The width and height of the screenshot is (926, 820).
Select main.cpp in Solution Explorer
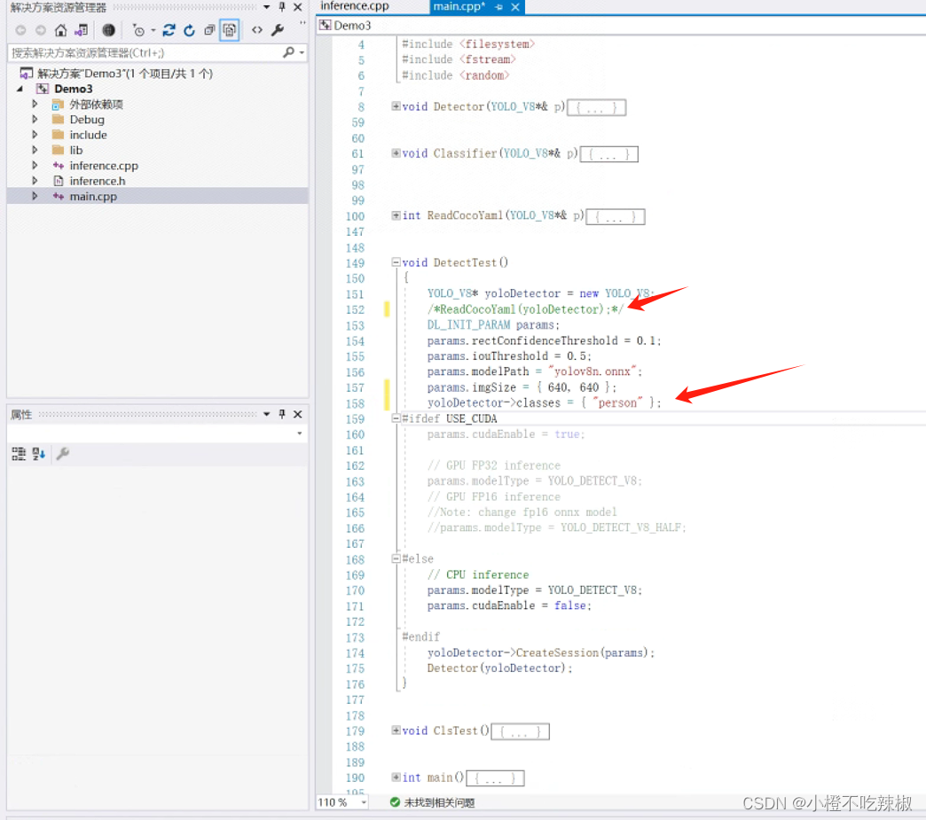point(93,196)
